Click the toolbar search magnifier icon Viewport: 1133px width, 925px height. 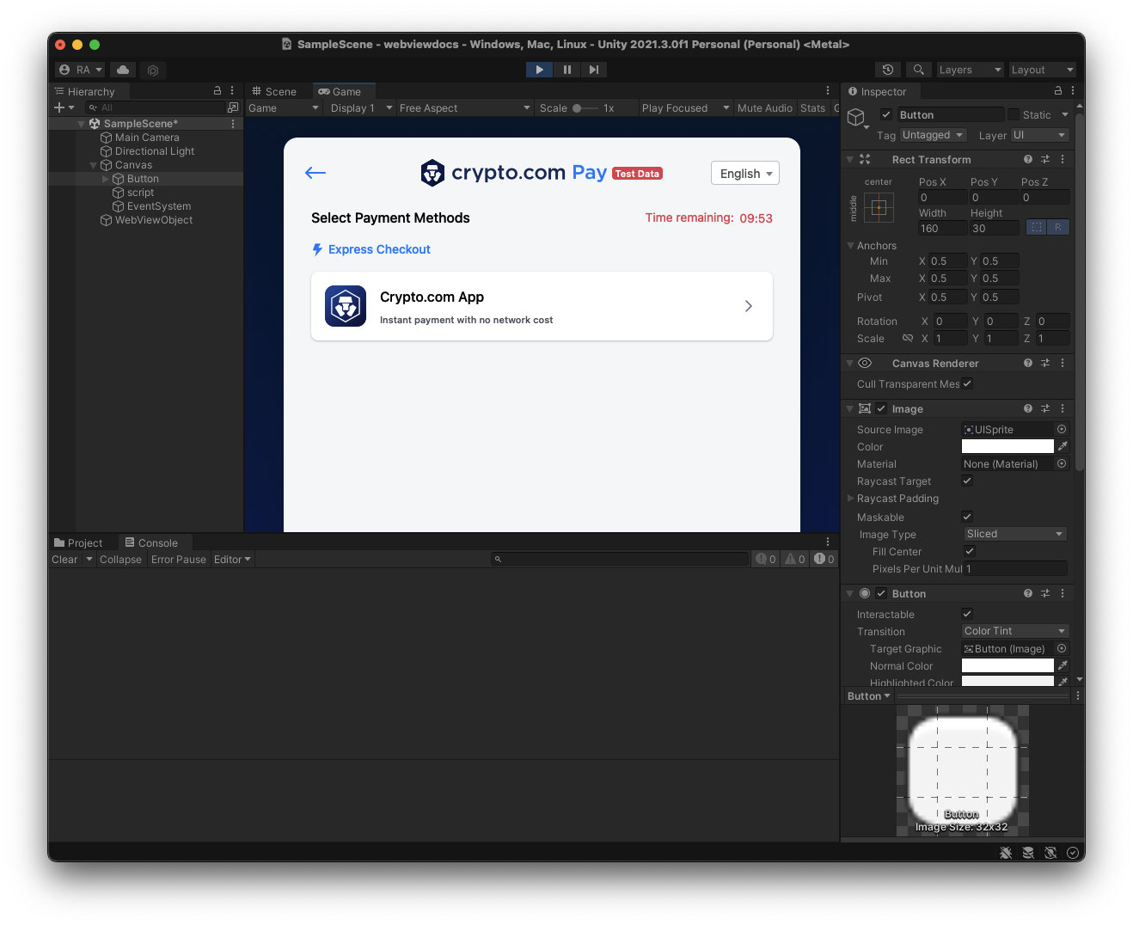click(x=918, y=70)
